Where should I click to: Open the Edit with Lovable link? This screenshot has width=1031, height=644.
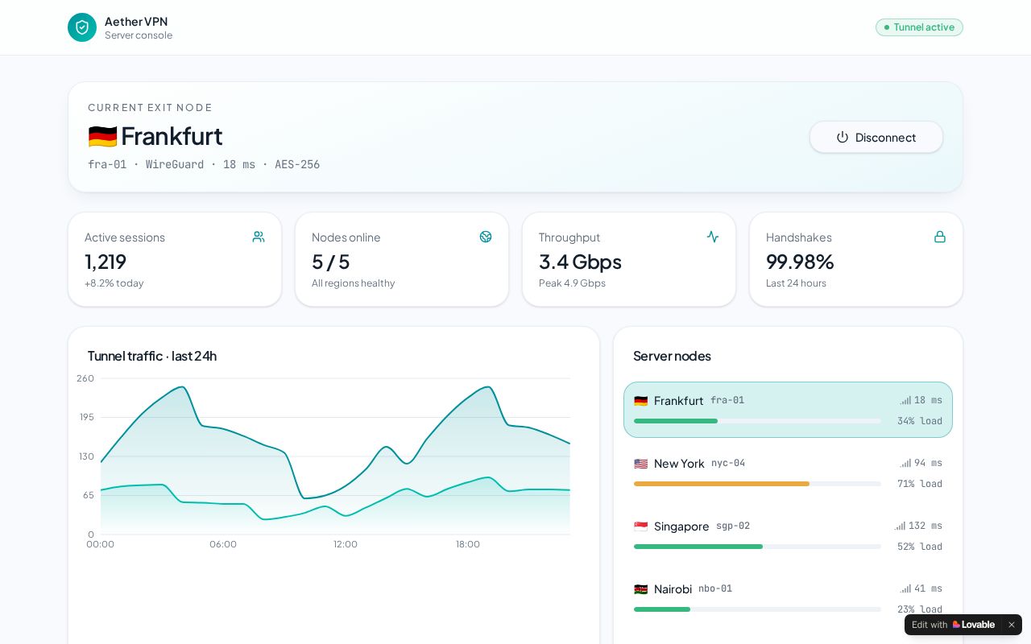pos(953,625)
